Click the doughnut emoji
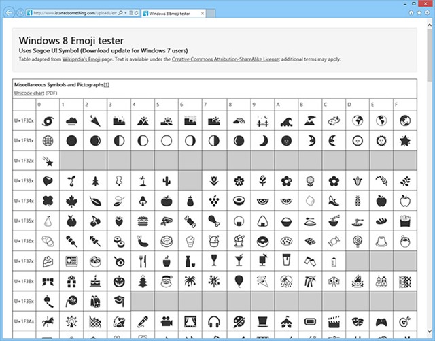This screenshot has height=341, width=435. [x=262, y=242]
